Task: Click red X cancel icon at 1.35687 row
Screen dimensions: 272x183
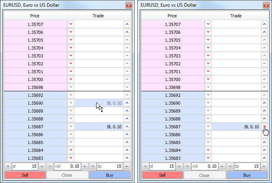Action: click(x=264, y=127)
